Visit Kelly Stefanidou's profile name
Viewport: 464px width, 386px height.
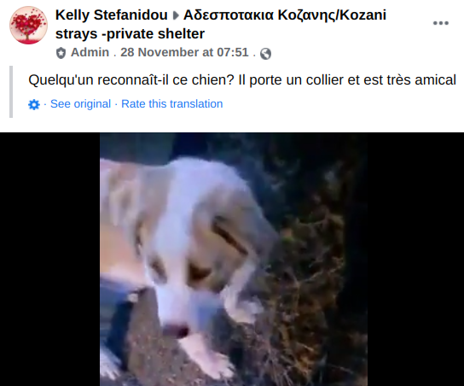click(111, 15)
